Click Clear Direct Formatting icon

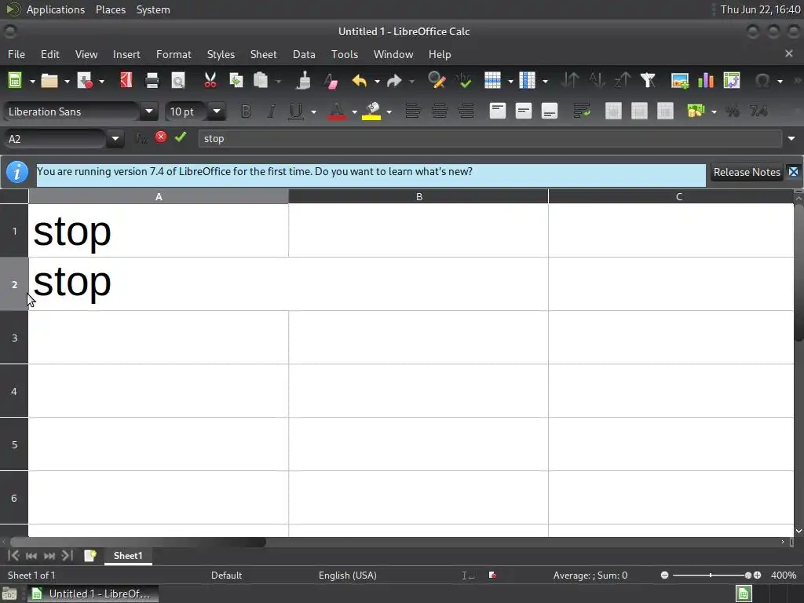[x=331, y=81]
